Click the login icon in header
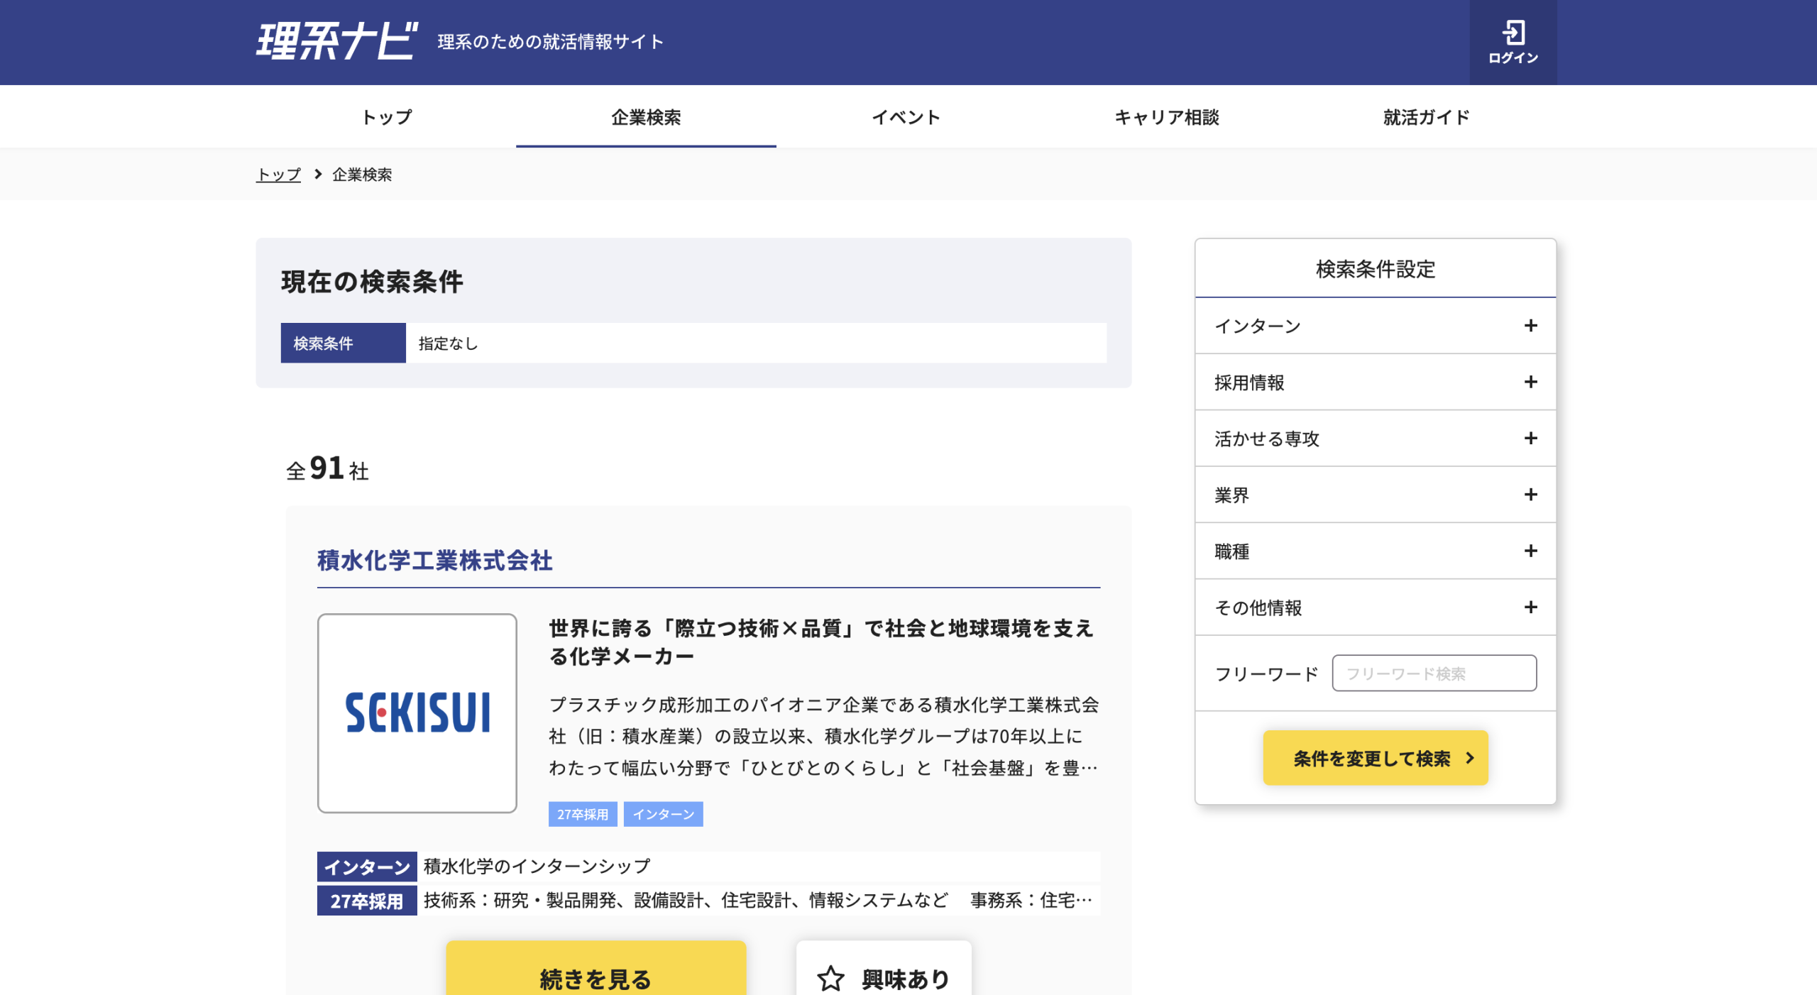This screenshot has width=1817, height=995. tap(1513, 33)
